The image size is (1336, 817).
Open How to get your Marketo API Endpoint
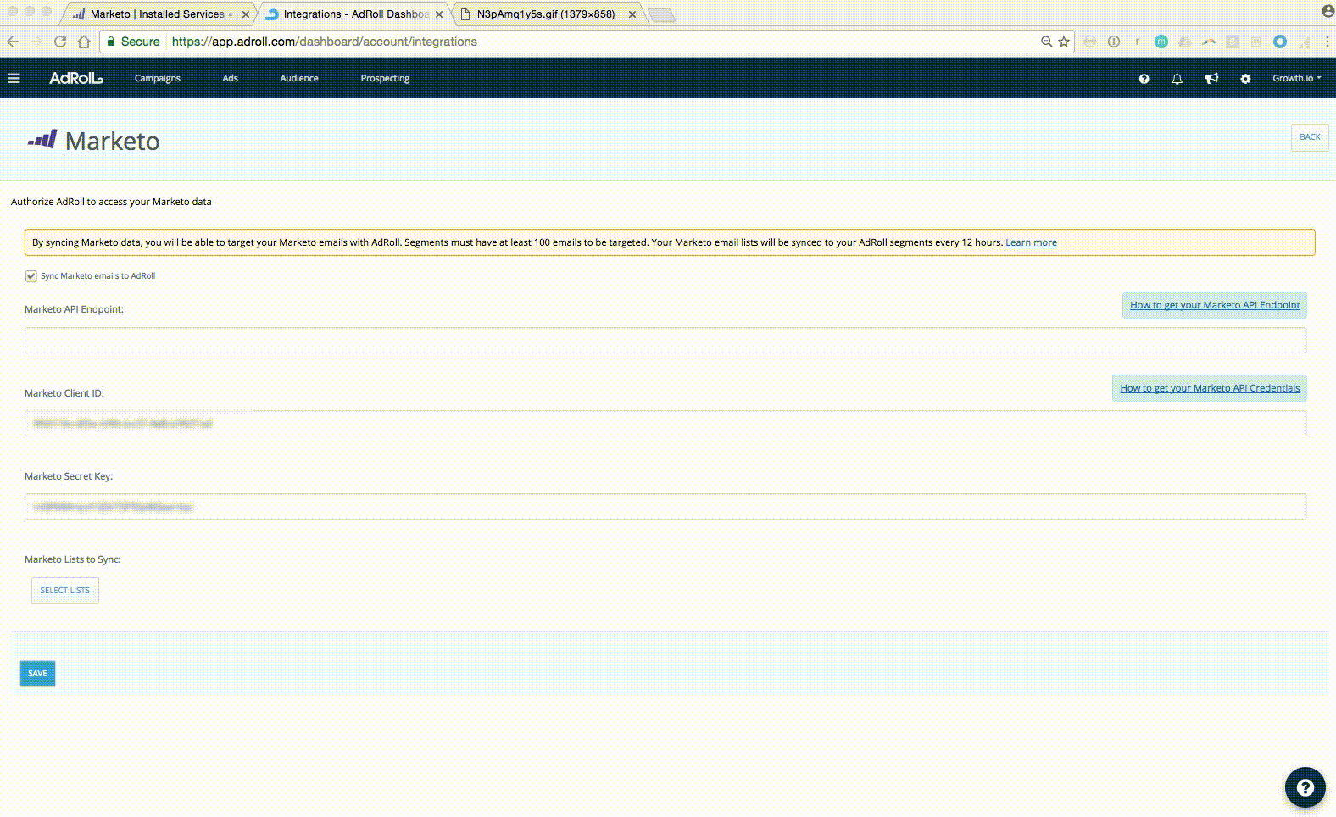pos(1214,305)
